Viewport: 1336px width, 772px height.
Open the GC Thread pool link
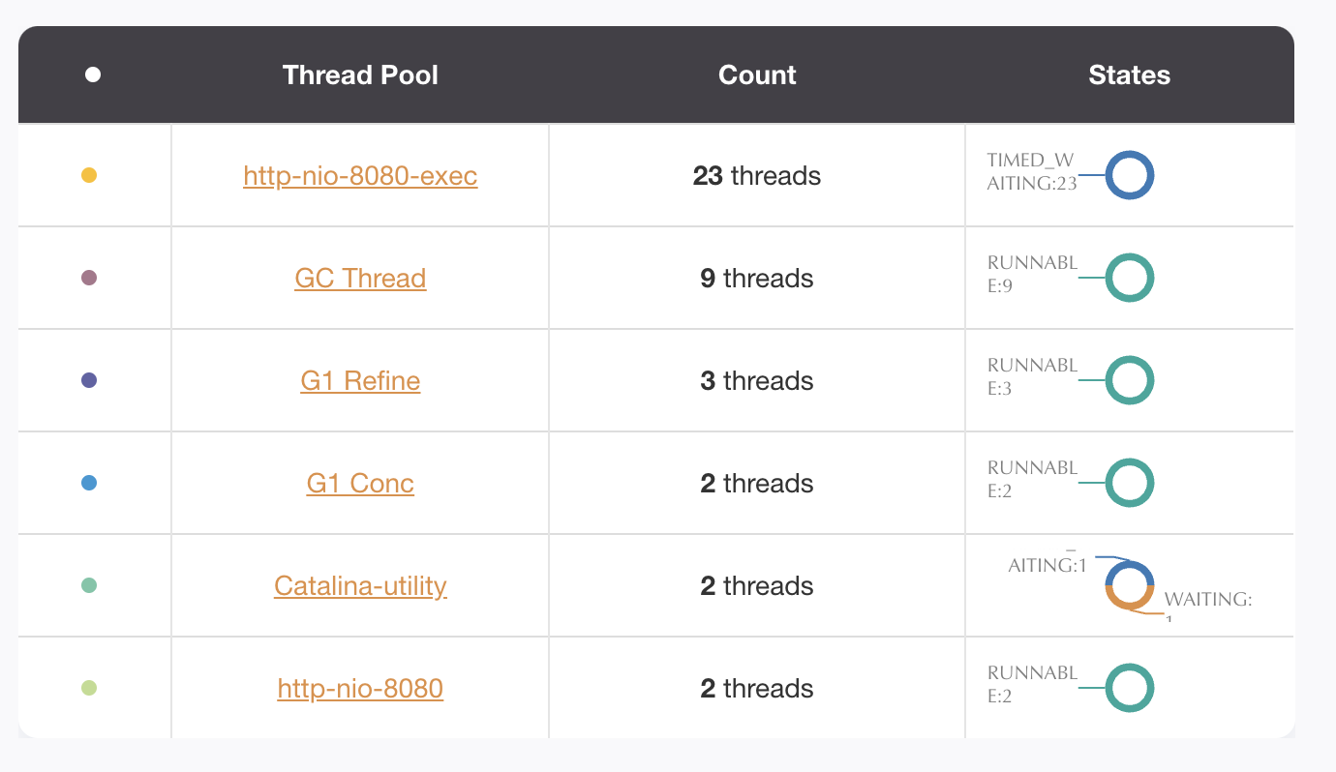[360, 279]
